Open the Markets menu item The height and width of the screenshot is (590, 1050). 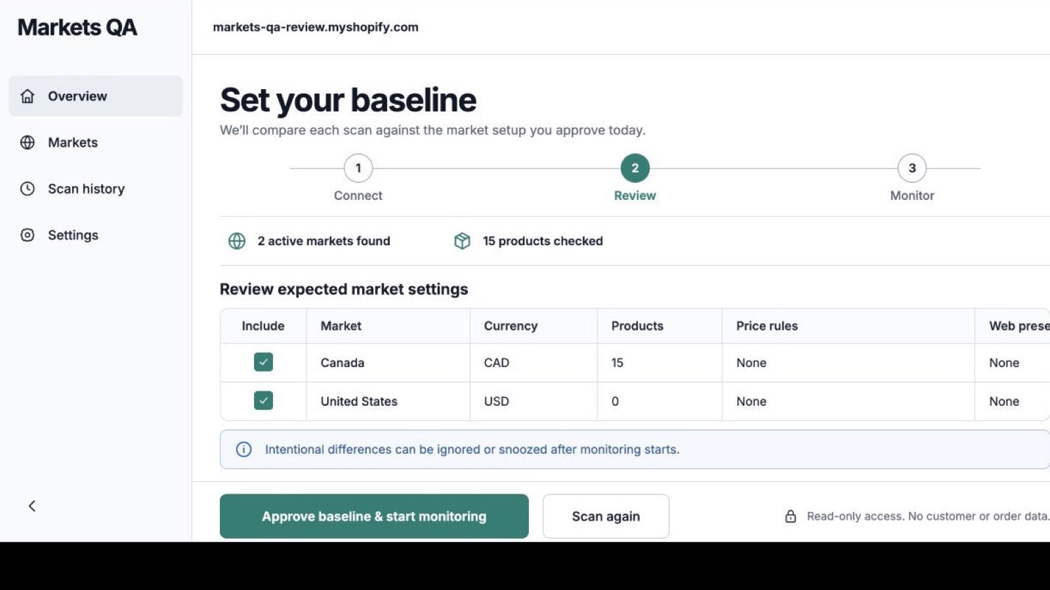tap(96, 142)
